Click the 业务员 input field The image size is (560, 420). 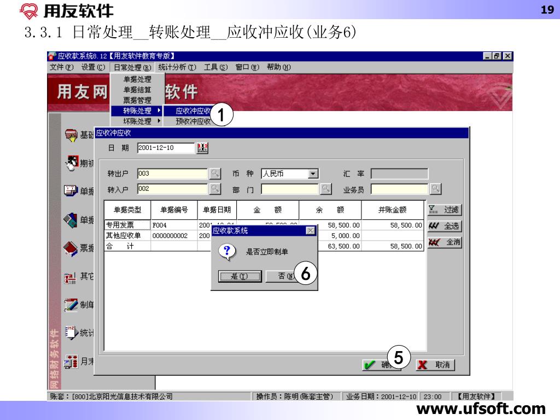[x=399, y=189]
